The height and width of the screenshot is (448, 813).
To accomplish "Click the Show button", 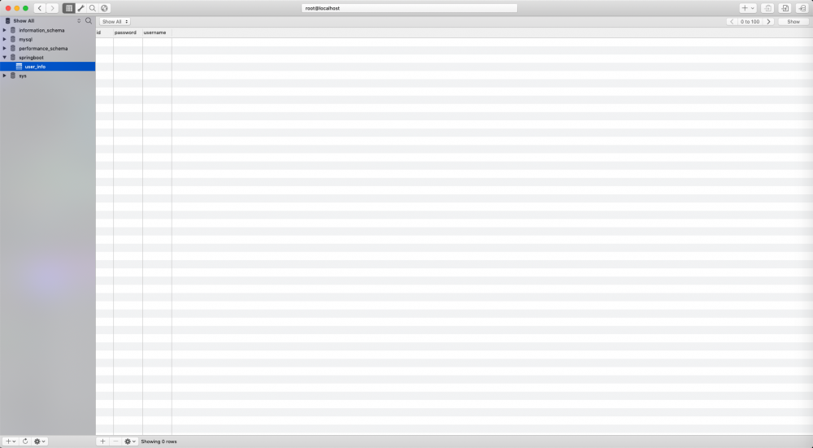I will (793, 22).
